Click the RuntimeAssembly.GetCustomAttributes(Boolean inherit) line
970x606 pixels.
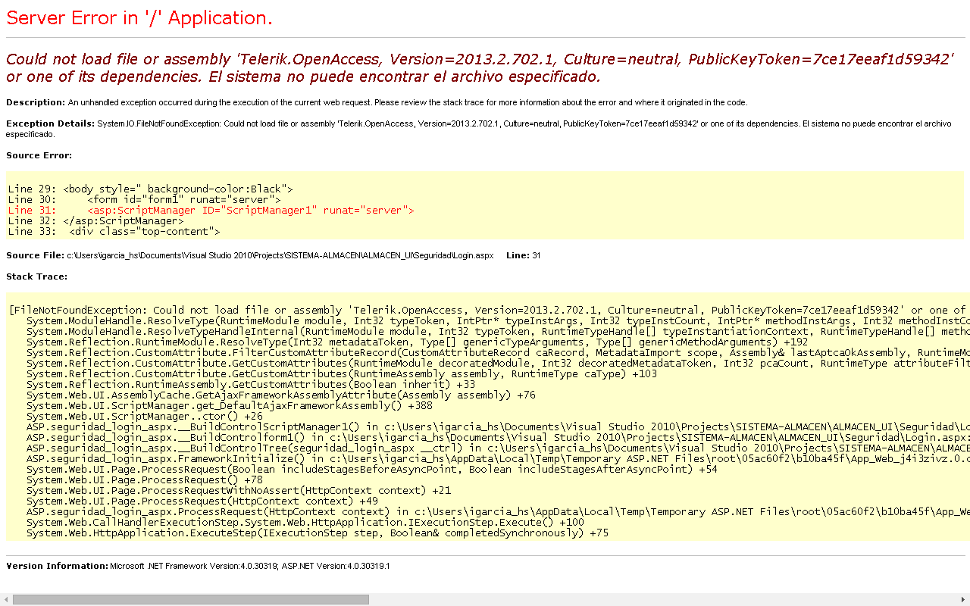click(x=251, y=384)
